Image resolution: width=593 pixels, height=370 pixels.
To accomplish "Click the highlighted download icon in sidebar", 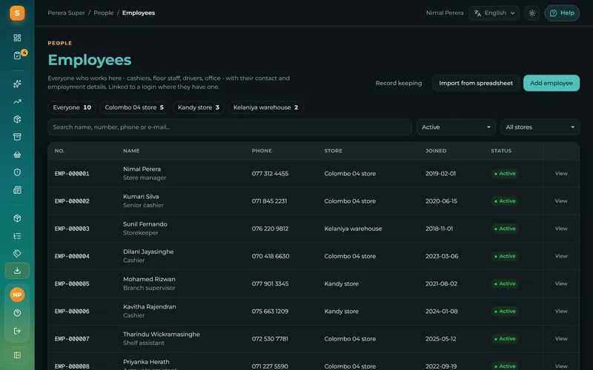I will tap(17, 271).
